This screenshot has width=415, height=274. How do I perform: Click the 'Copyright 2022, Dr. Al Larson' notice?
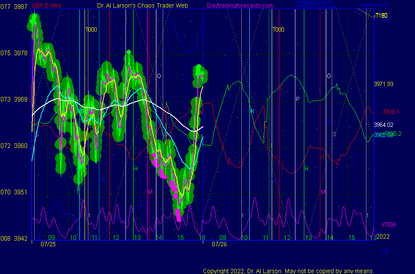pos(289,271)
